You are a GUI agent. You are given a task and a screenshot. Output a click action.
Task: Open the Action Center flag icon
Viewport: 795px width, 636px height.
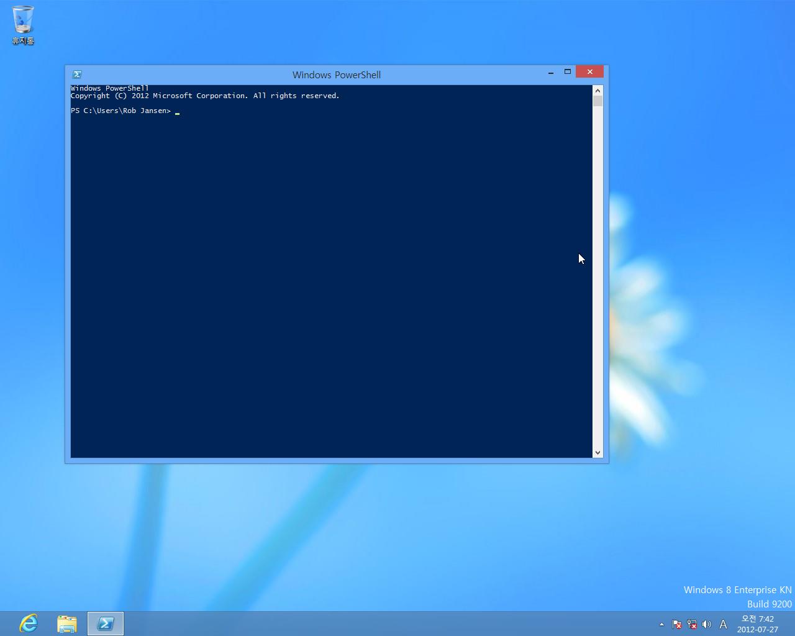(677, 624)
